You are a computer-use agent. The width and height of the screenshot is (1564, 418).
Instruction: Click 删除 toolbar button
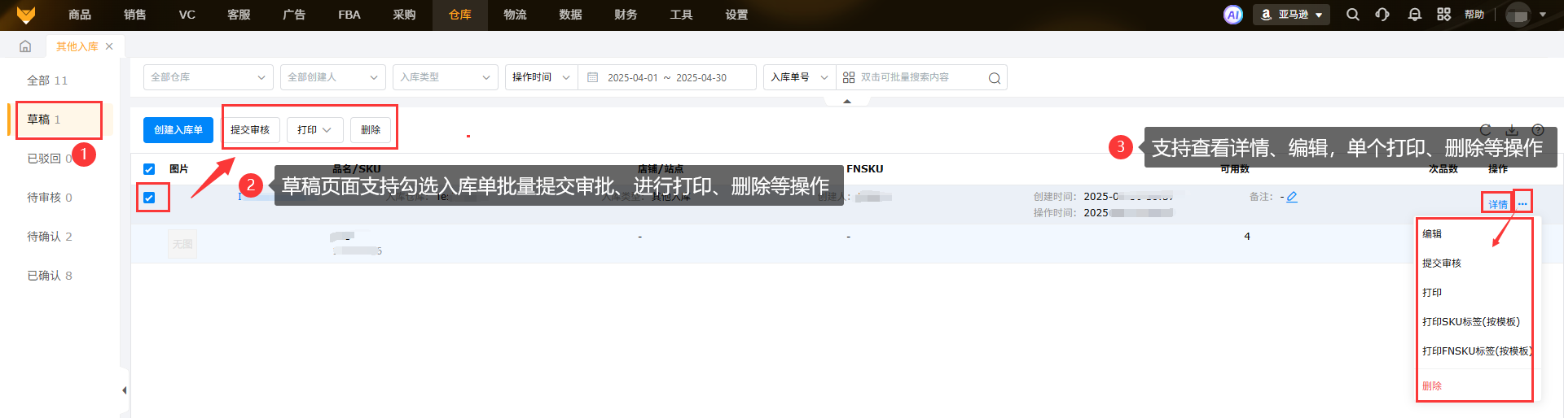point(371,130)
